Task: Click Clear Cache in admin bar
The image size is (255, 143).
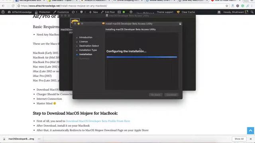Action: 186,12
